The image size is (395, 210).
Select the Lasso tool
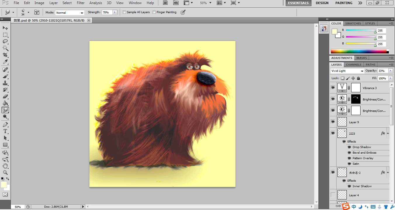click(5, 41)
